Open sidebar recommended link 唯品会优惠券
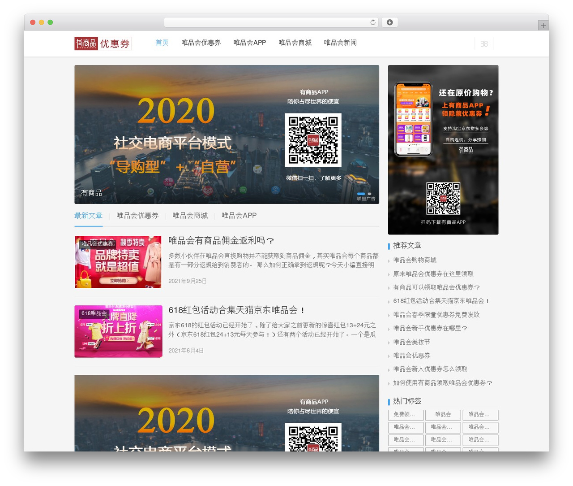 pyautogui.click(x=412, y=356)
